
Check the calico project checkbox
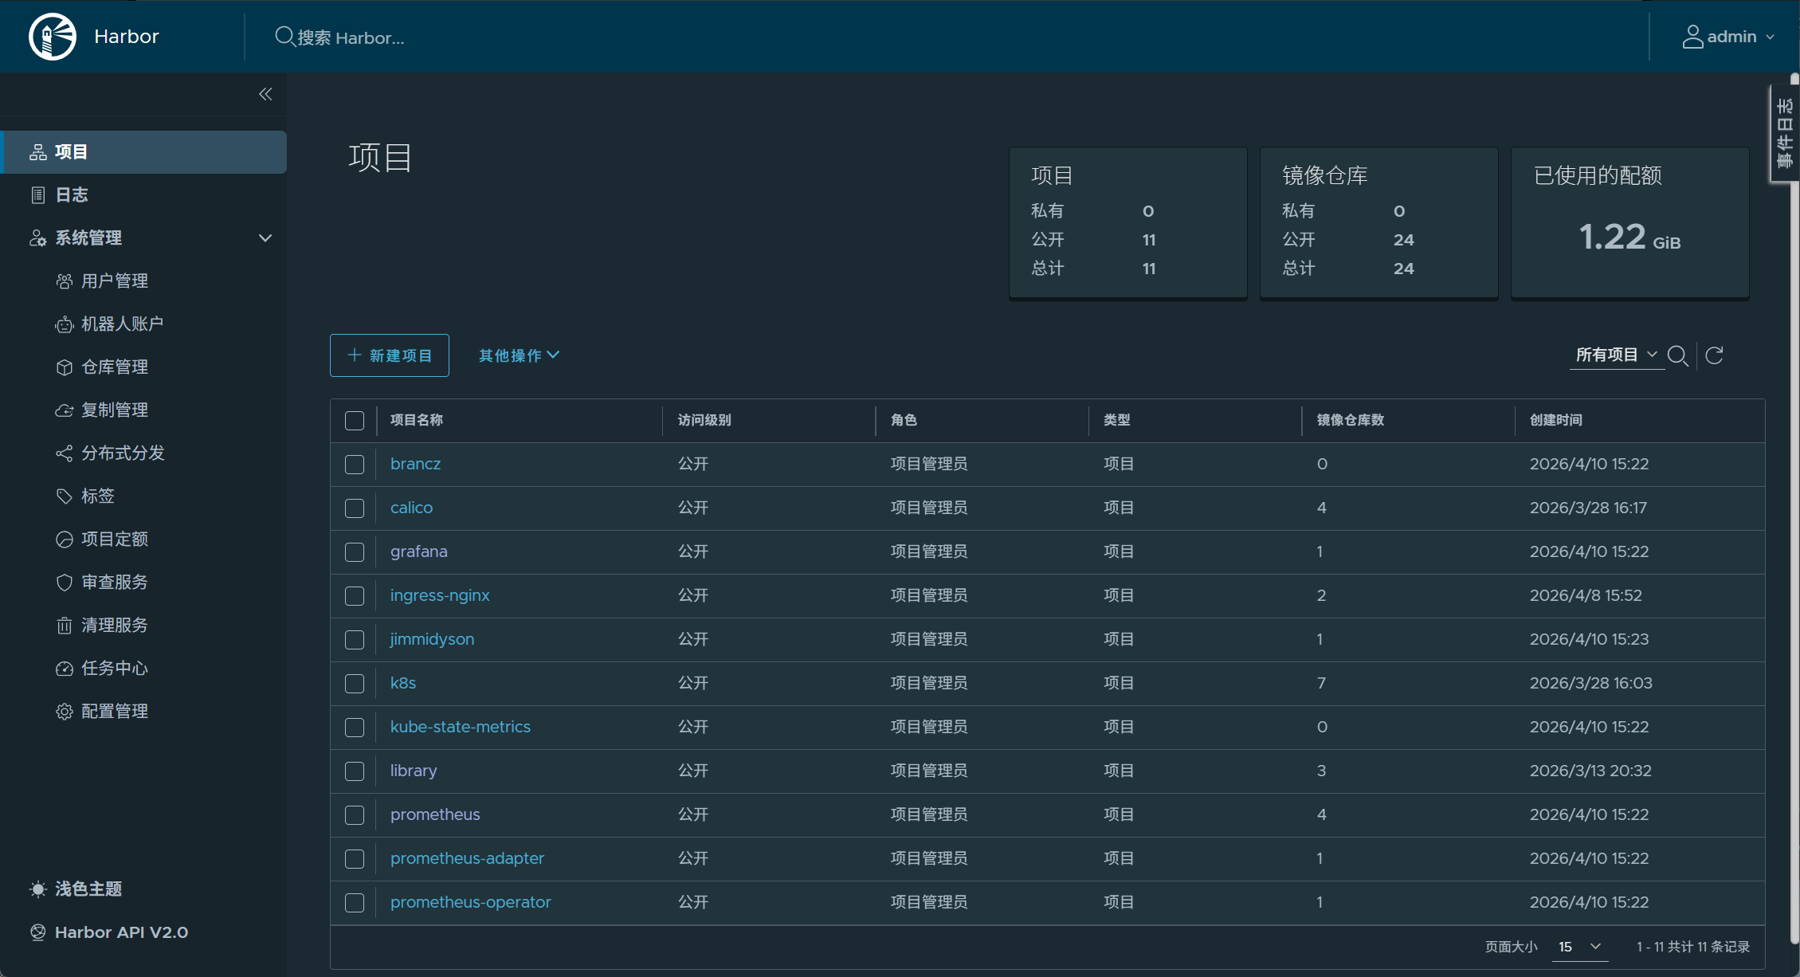point(355,508)
